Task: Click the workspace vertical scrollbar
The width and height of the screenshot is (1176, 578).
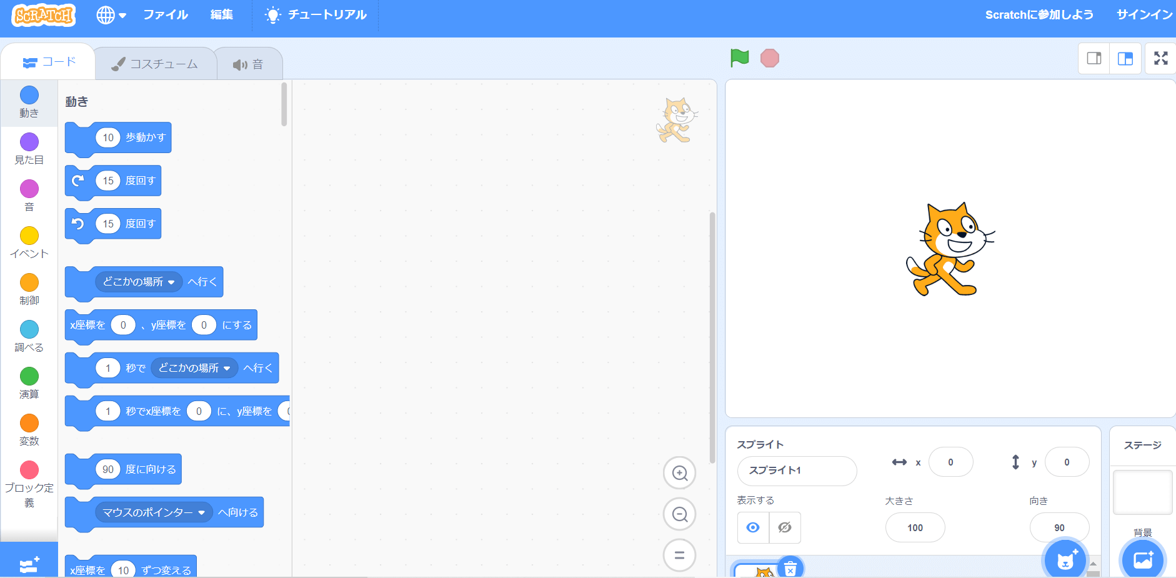Action: (712, 337)
